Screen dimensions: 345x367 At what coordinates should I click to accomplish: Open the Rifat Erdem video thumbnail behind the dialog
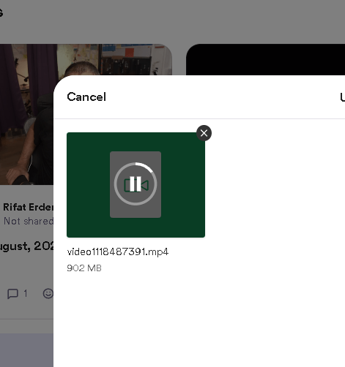pos(27,114)
